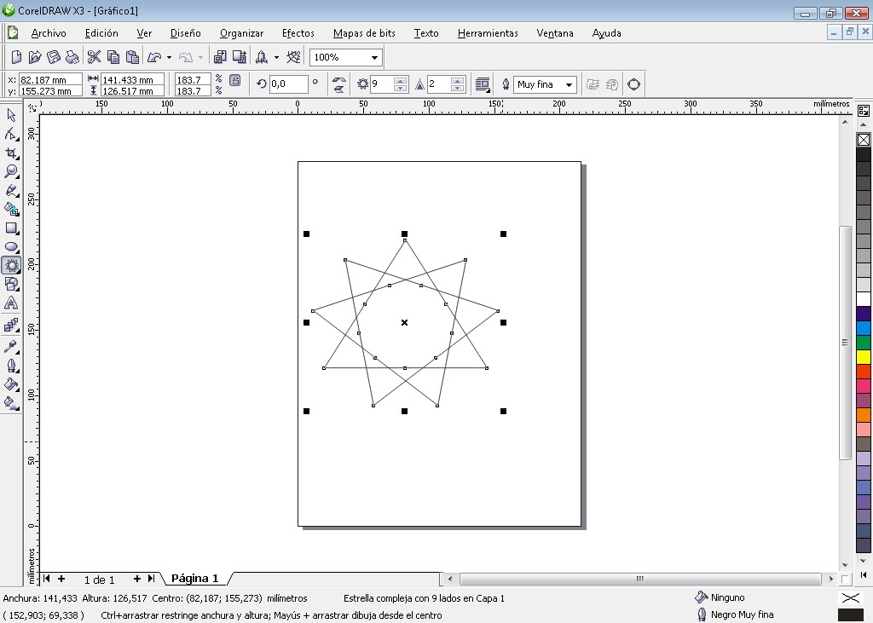The height and width of the screenshot is (623, 873).
Task: Click the Página 1 page tab
Action: coord(194,578)
